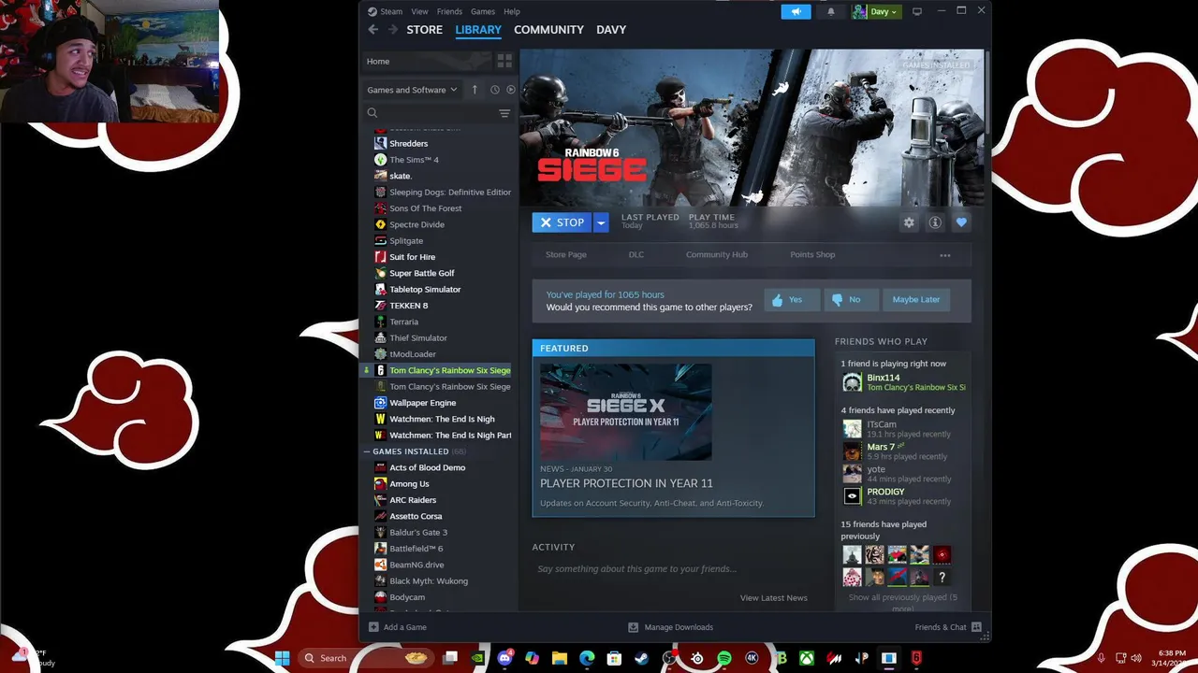Toggle ready-to-play filter icon
This screenshot has height=673, width=1198.
[510, 90]
